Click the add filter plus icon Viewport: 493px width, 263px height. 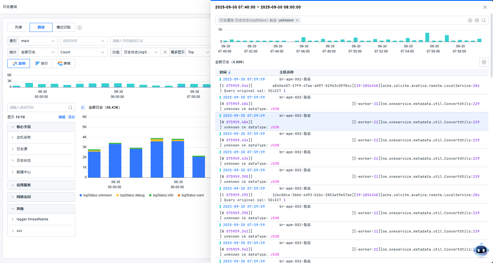tap(470, 20)
